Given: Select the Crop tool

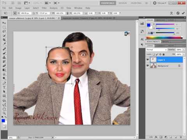Looking at the screenshot, I should [4, 40].
